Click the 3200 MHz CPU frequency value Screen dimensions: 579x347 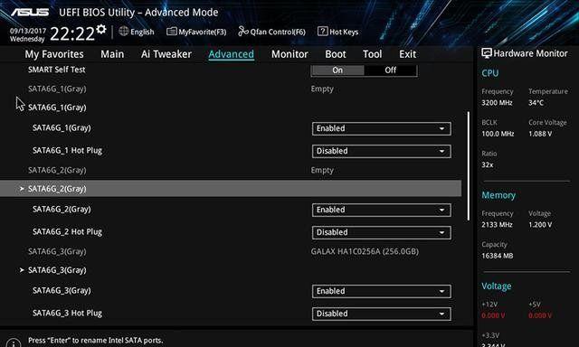coord(497,103)
